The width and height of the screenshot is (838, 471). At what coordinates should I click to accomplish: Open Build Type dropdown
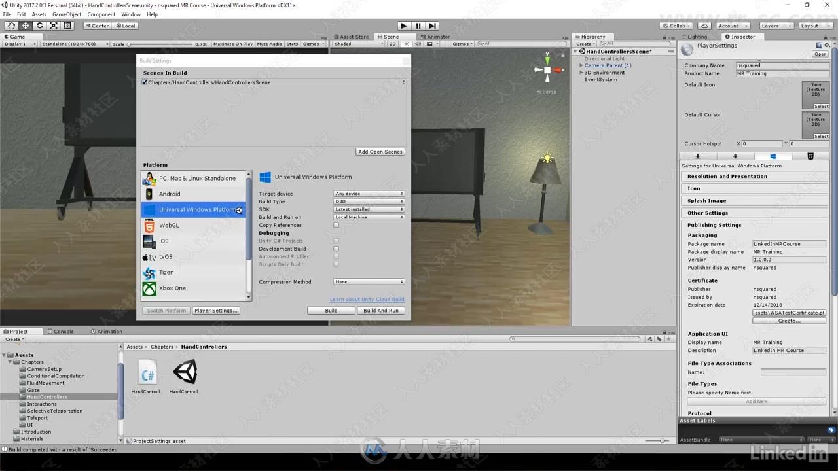point(369,201)
